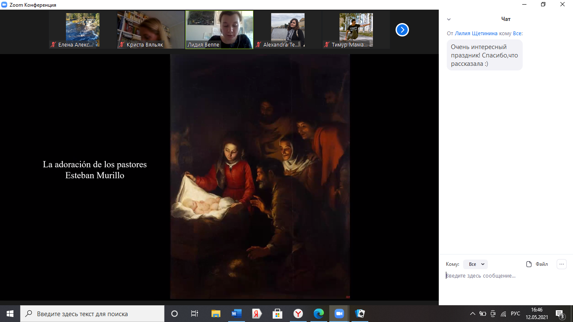Viewport: 573px width, 322px height.
Task: Focus the chat message input field
Action: click(505, 276)
